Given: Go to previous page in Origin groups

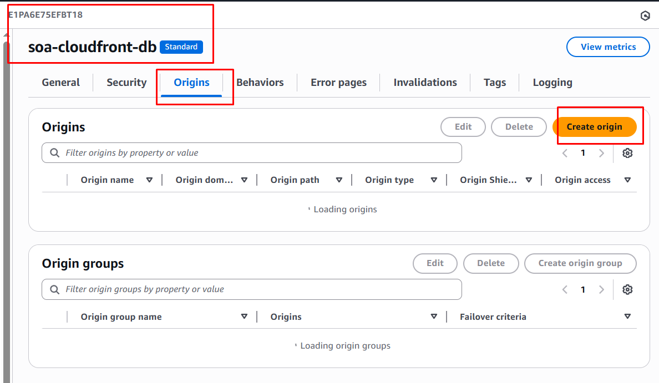Looking at the screenshot, I should (565, 289).
